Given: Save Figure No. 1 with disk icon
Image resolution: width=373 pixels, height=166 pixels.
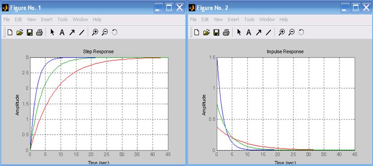Looking at the screenshot, I should tap(30, 32).
